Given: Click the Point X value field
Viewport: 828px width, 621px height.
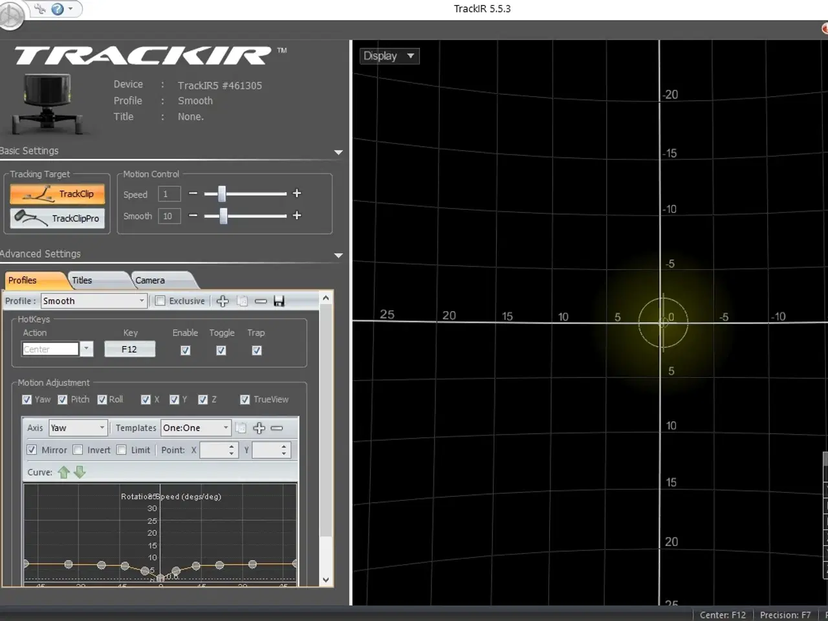Looking at the screenshot, I should point(219,450).
